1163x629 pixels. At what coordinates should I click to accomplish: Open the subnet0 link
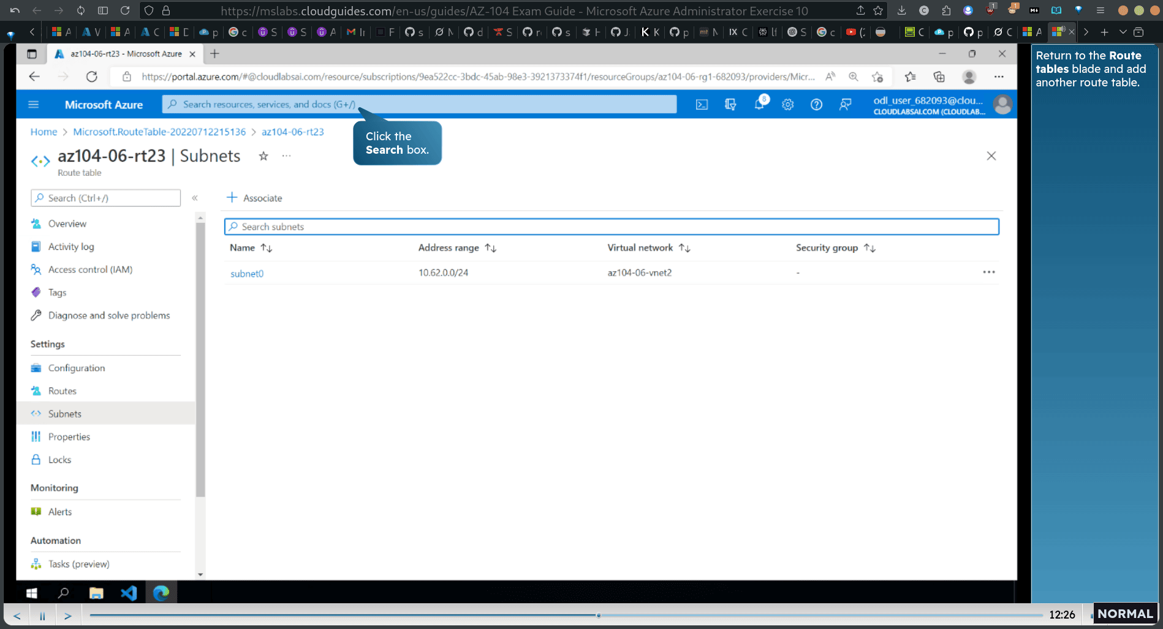coord(247,274)
